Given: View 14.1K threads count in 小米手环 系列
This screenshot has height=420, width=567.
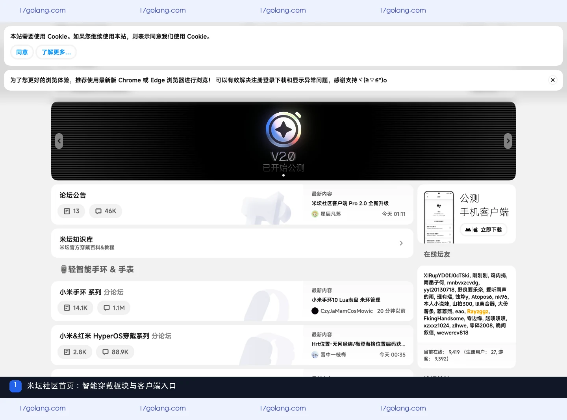Looking at the screenshot, I should 76,308.
